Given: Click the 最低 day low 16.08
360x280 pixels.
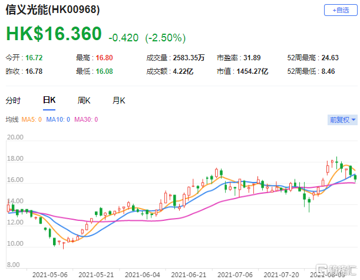Looking at the screenshot, I should (104, 71).
